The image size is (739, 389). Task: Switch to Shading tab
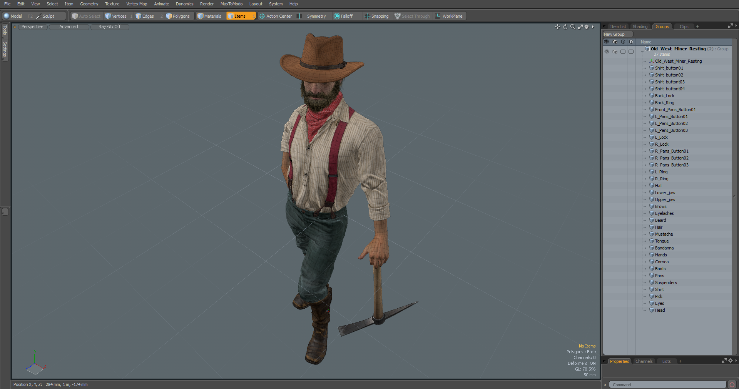point(640,27)
